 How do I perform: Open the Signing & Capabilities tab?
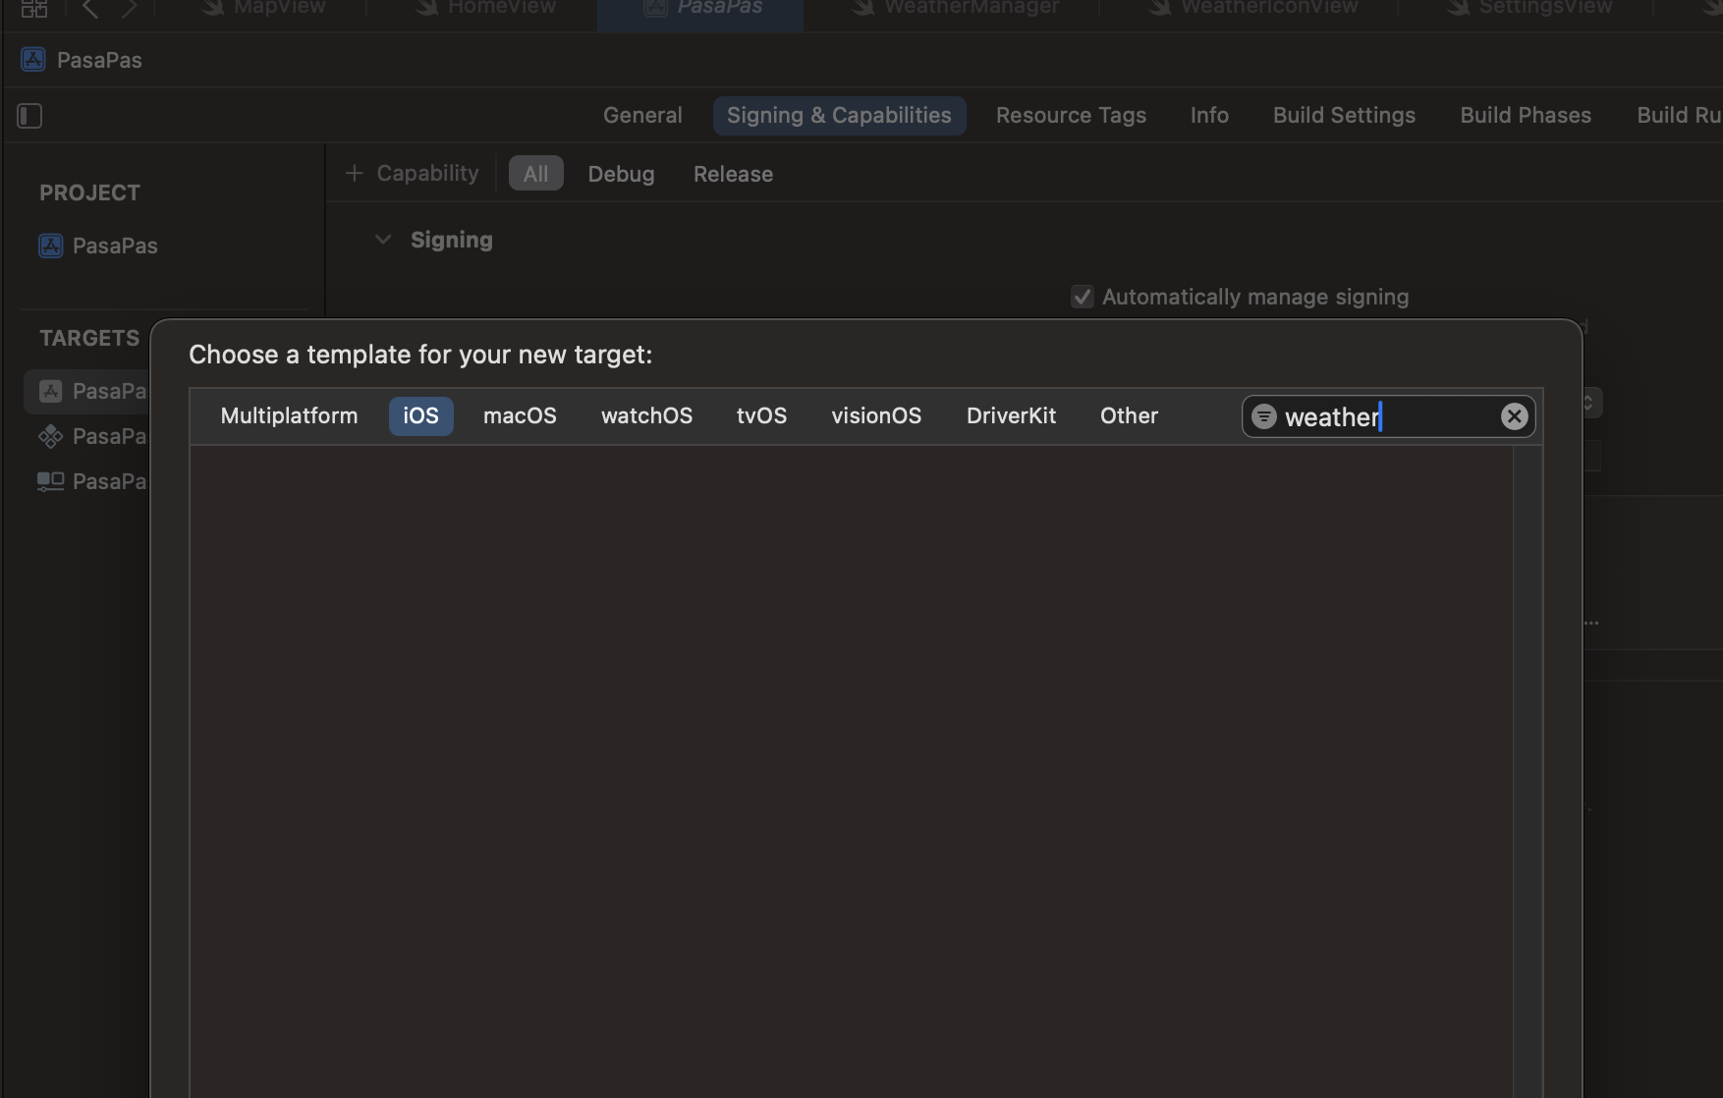(x=839, y=115)
